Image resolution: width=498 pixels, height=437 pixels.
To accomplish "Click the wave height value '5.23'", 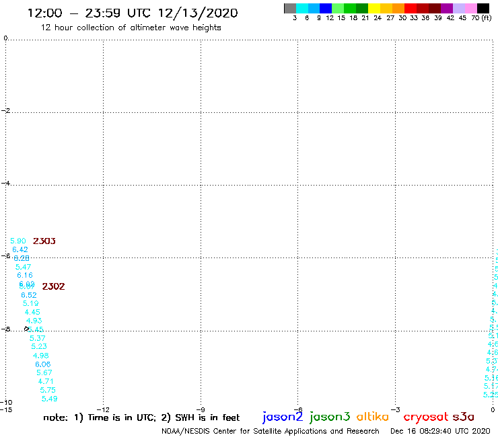I will pyautogui.click(x=39, y=346).
